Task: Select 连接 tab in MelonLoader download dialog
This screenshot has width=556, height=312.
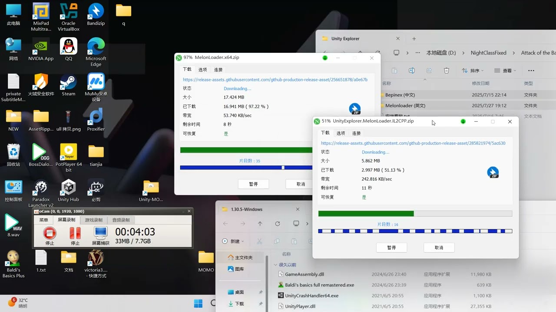Action: point(218,70)
